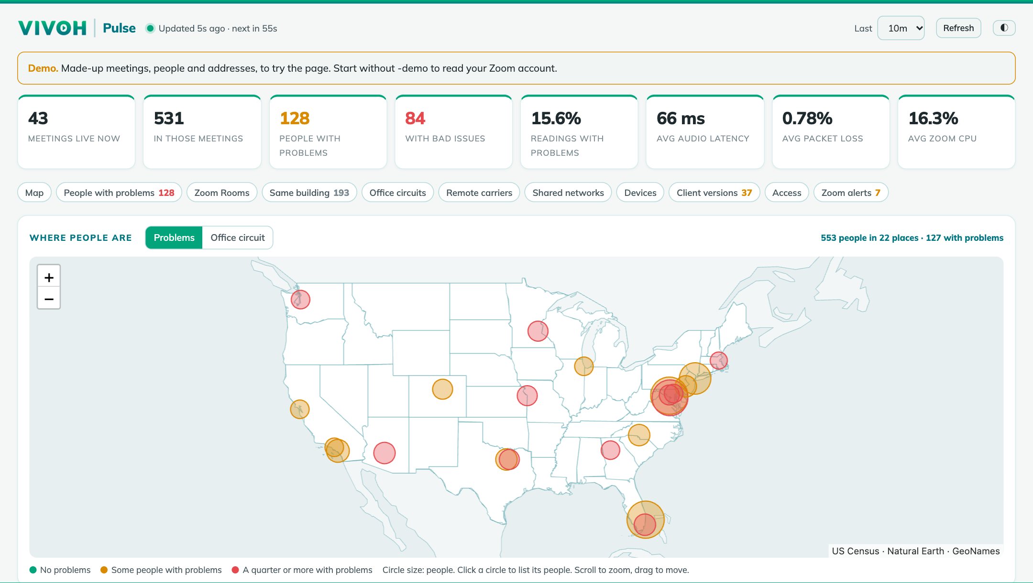Click the Refresh button
The height and width of the screenshot is (583, 1033).
click(x=958, y=28)
